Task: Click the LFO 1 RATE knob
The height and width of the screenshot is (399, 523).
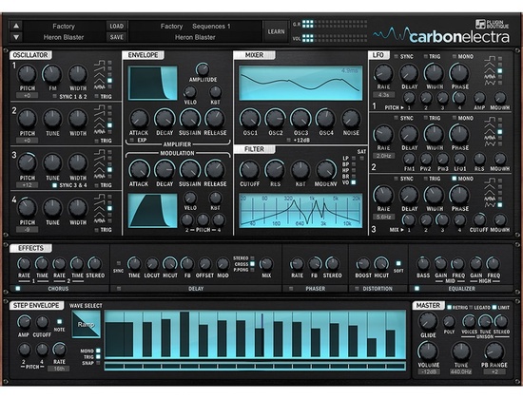Action: point(383,73)
